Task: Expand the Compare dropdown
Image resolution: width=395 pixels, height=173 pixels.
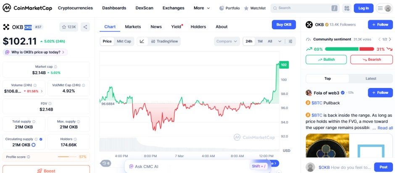Action: 227,41
